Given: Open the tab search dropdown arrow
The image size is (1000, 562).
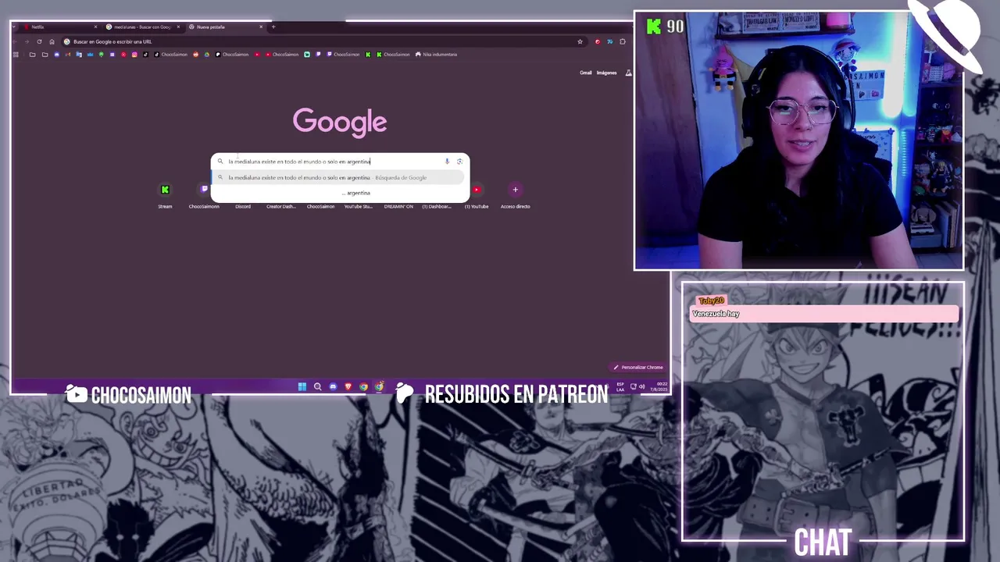Looking at the screenshot, I should tap(16, 27).
